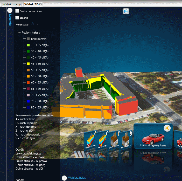This screenshot has height=181, width=182.
Task: Click the orange 55 < 60 dB(A) swatch
Action: coord(28,76)
